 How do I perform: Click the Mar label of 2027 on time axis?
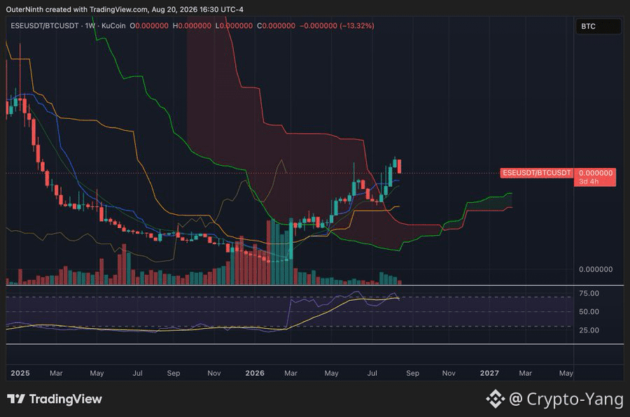[x=525, y=373]
